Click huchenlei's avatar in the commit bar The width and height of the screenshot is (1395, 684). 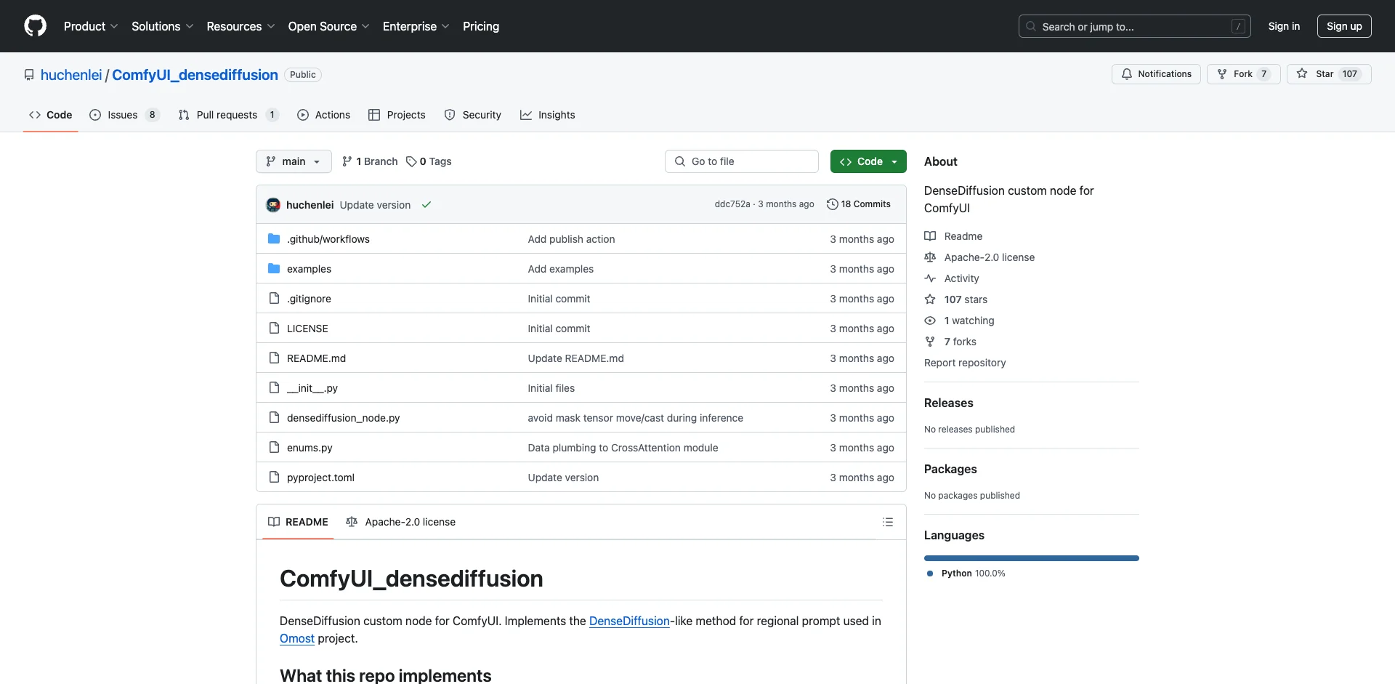[273, 205]
